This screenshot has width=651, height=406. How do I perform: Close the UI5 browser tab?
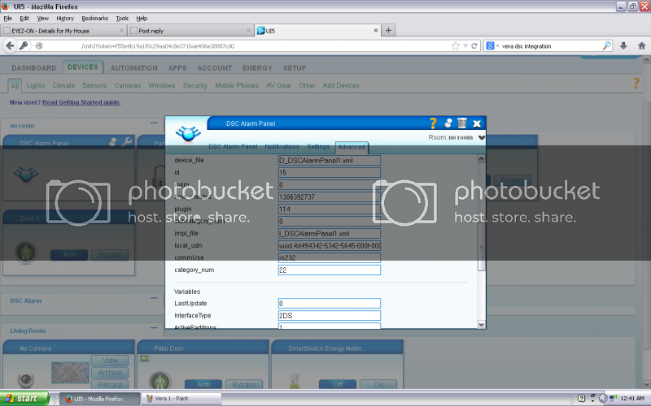tap(375, 30)
